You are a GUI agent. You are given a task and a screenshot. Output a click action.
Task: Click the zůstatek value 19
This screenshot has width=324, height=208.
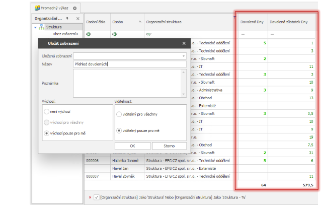292,137
